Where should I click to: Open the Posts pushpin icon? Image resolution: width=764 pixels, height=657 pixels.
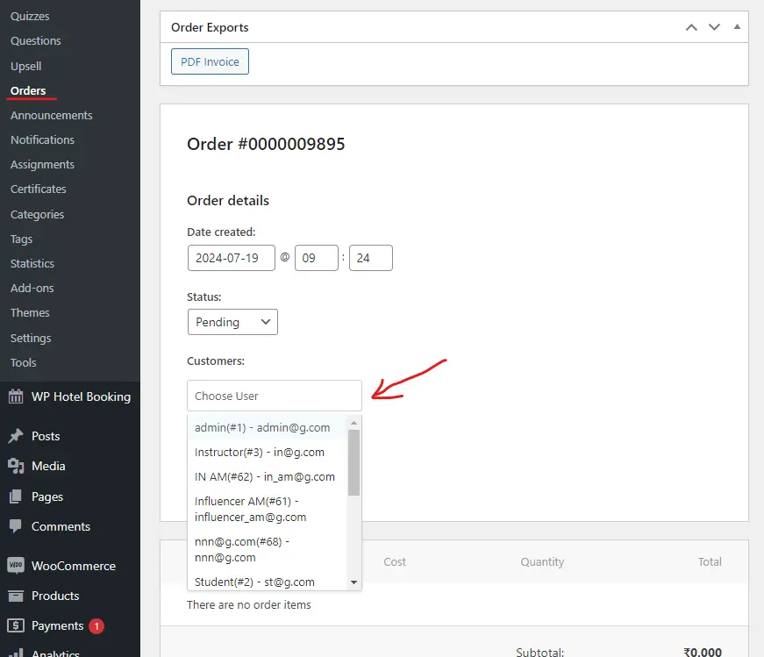[x=16, y=436]
